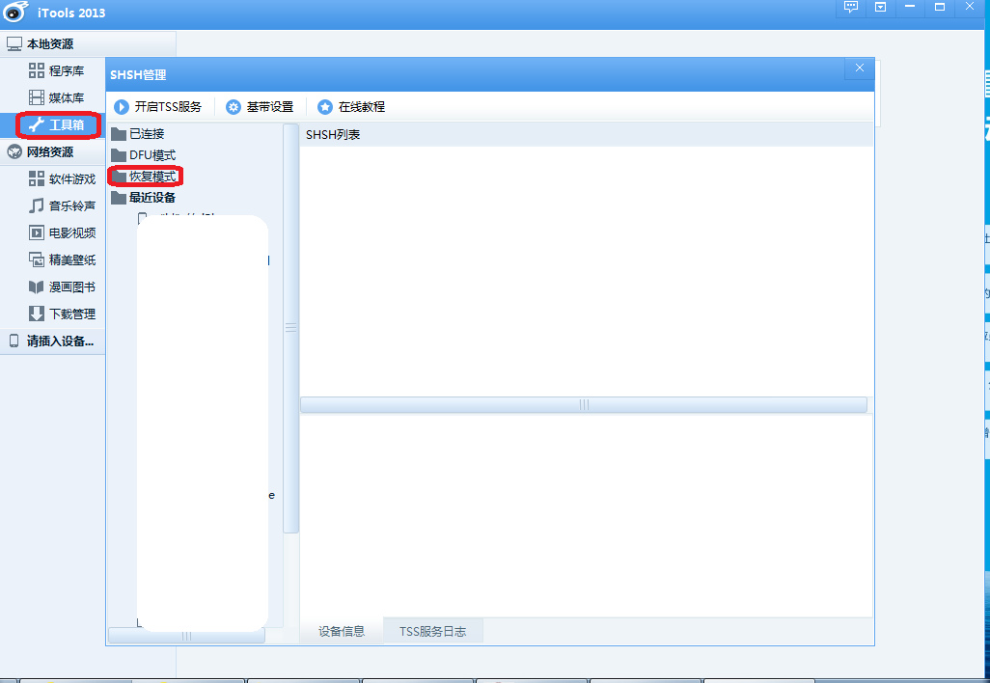
Task: Select the 恢复模式 folder
Action: pos(145,177)
